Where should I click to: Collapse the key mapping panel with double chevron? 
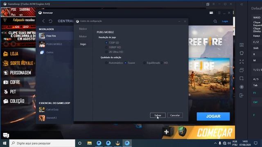click(x=242, y=4)
